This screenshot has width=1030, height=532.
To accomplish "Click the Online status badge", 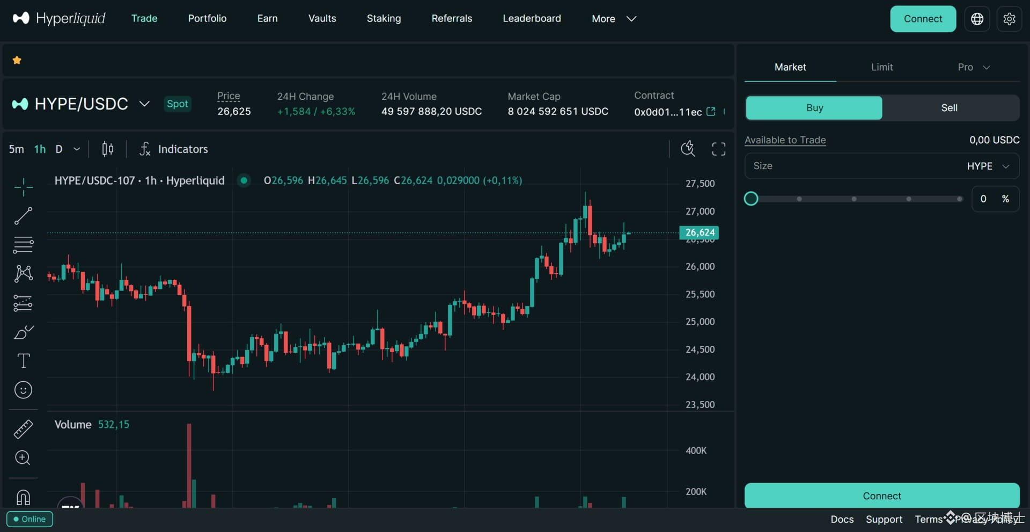I will [x=30, y=519].
